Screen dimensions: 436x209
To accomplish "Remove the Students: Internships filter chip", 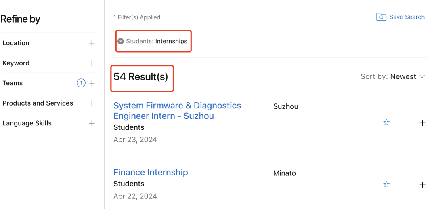I will point(120,42).
